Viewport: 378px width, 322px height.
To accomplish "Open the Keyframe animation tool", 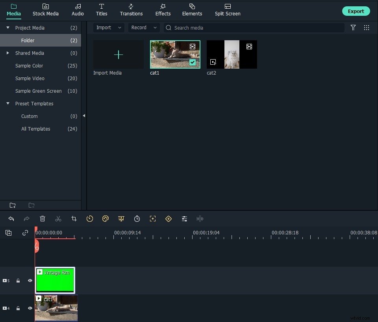I will point(169,219).
